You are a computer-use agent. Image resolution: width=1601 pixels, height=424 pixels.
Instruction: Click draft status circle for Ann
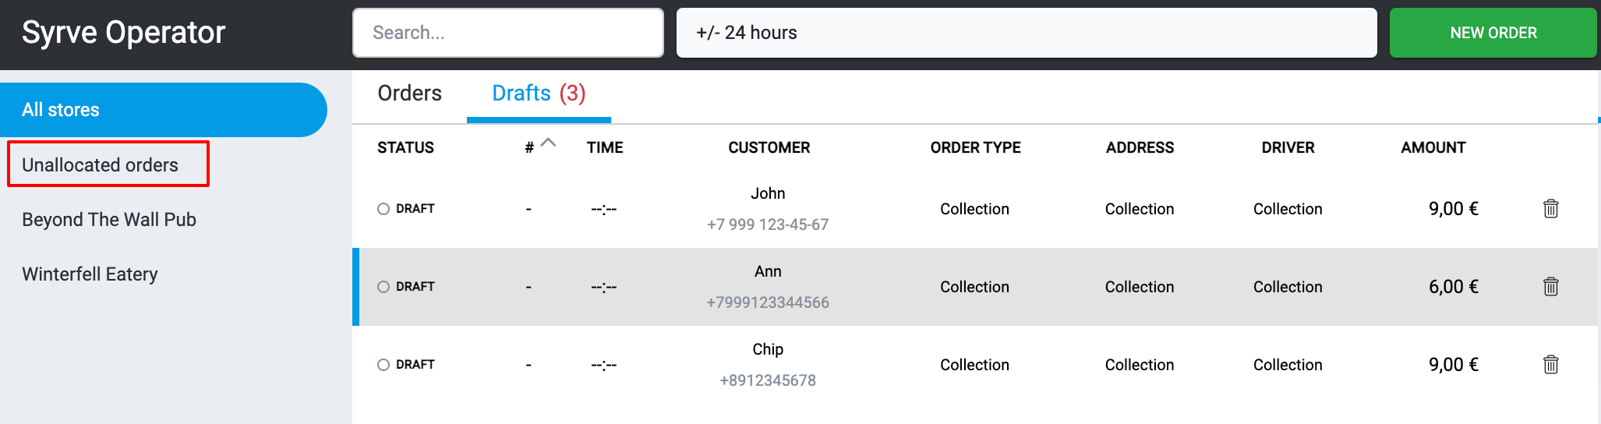383,287
